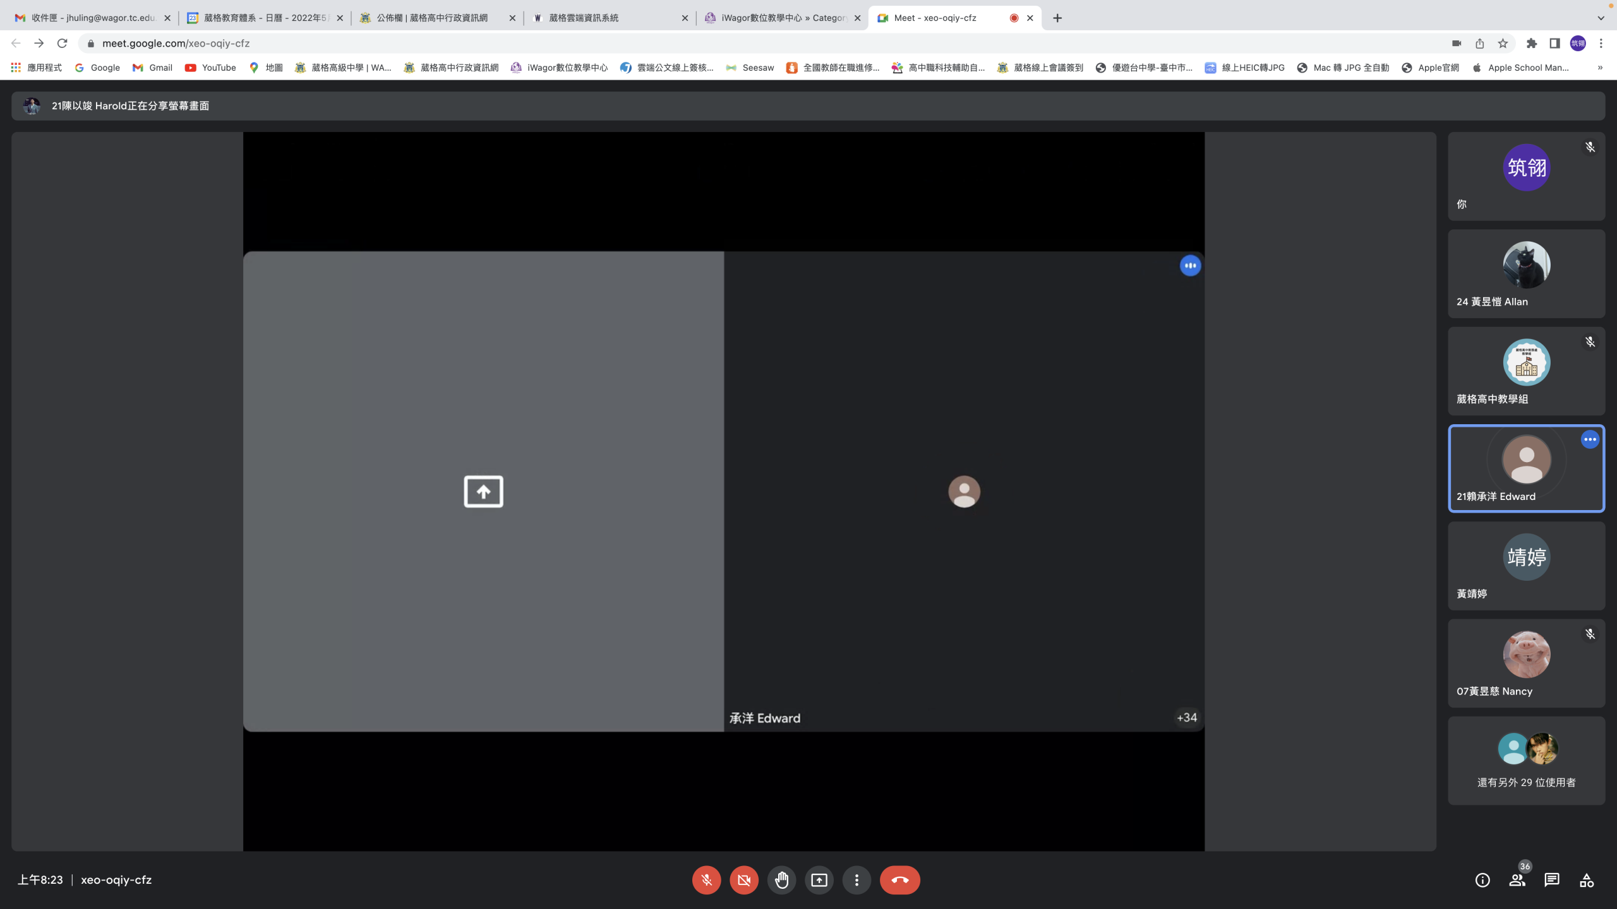The image size is (1617, 909).
Task: Open the meeting details info icon
Action: coord(1482,880)
